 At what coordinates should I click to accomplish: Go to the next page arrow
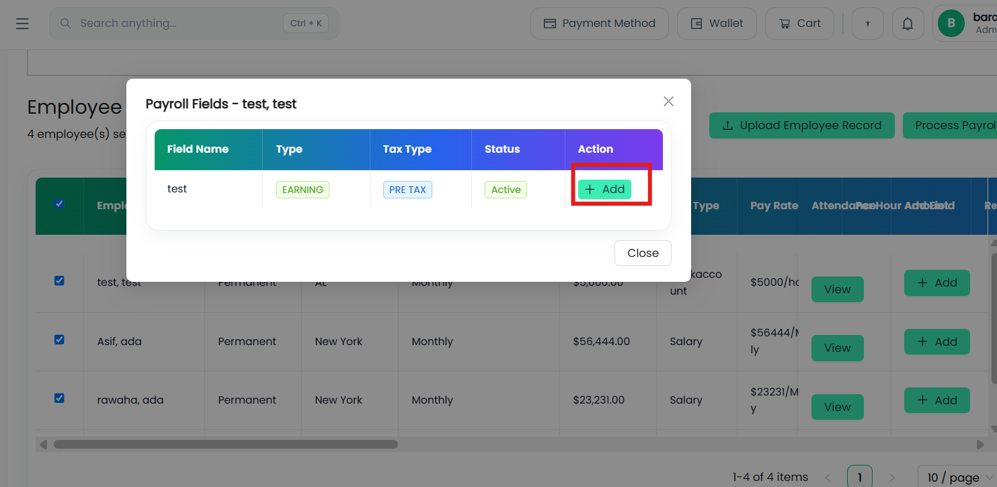coord(892,478)
